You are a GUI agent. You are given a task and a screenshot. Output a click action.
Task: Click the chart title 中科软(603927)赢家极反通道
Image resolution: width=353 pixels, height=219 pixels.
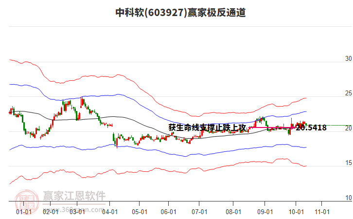click(x=180, y=13)
